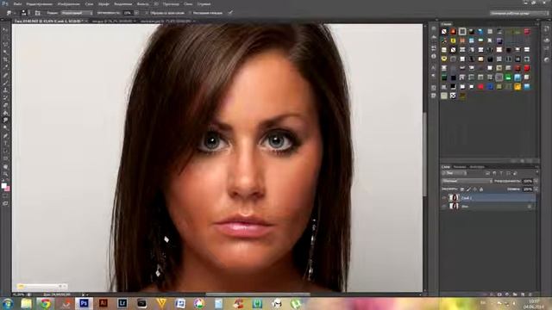Enable the Finger Painting checkbox
This screenshot has height=310, width=552.
point(191,13)
